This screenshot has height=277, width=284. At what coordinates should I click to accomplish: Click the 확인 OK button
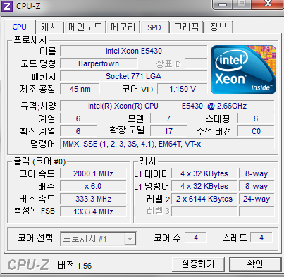255,264
